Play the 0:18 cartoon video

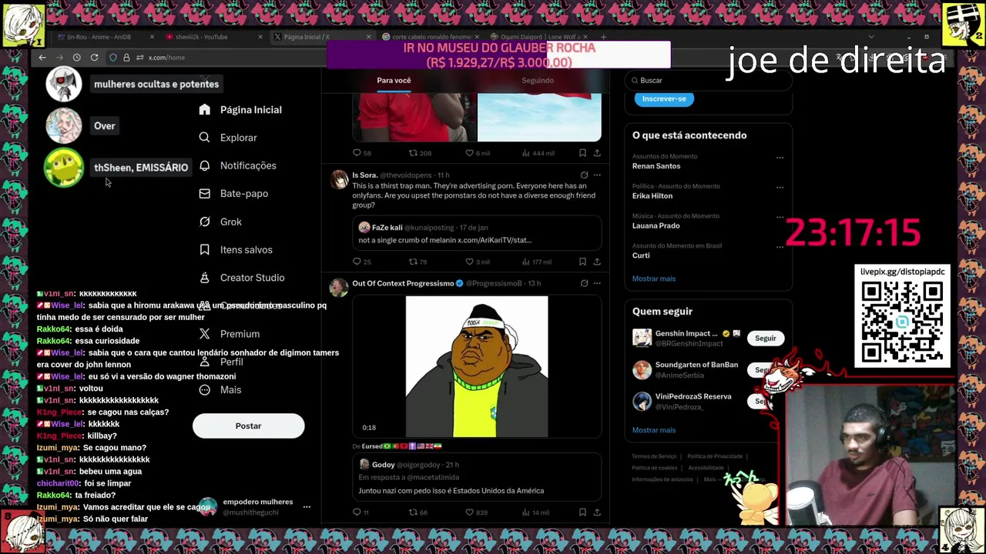(x=477, y=367)
